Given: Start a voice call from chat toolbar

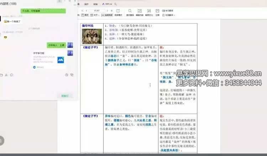Looking at the screenshot, I should tap(72, 75).
